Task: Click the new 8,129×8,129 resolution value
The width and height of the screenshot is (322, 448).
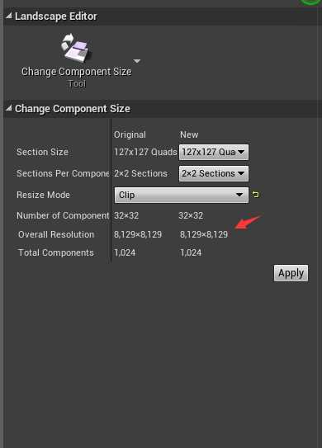Action: pyautogui.click(x=204, y=234)
